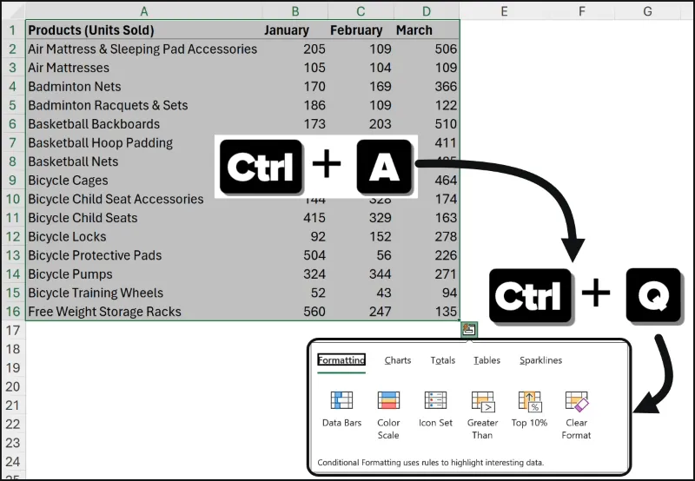Click the Free Weight Storage Racks cell
This screenshot has width=695, height=481.
coord(104,312)
